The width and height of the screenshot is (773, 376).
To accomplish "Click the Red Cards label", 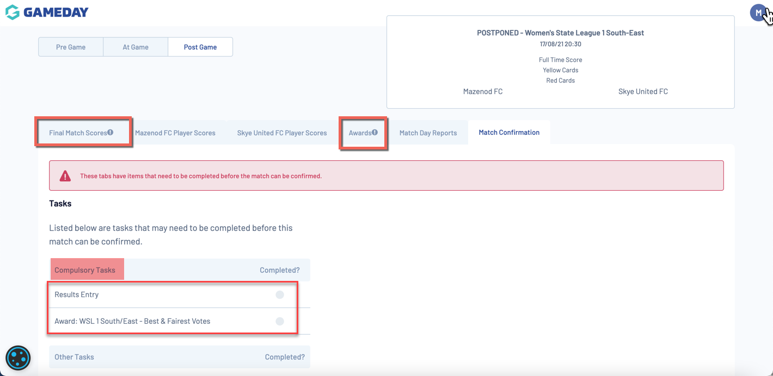I will click(x=560, y=80).
